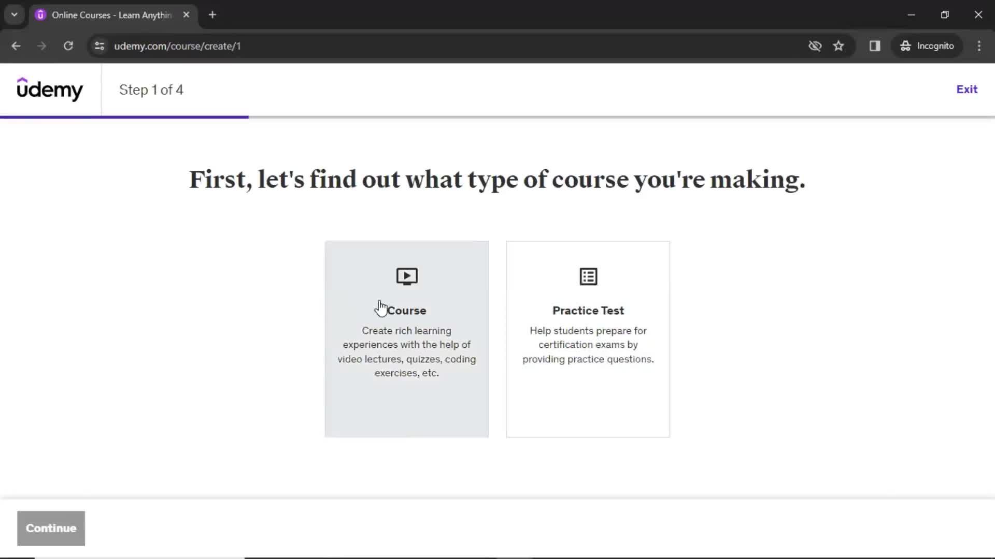Click the browser extensions eye icon

click(815, 46)
